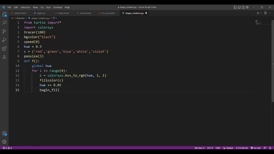Open the Go menu
Image resolution: width=274 pixels, height=154 pixels.
42,7
